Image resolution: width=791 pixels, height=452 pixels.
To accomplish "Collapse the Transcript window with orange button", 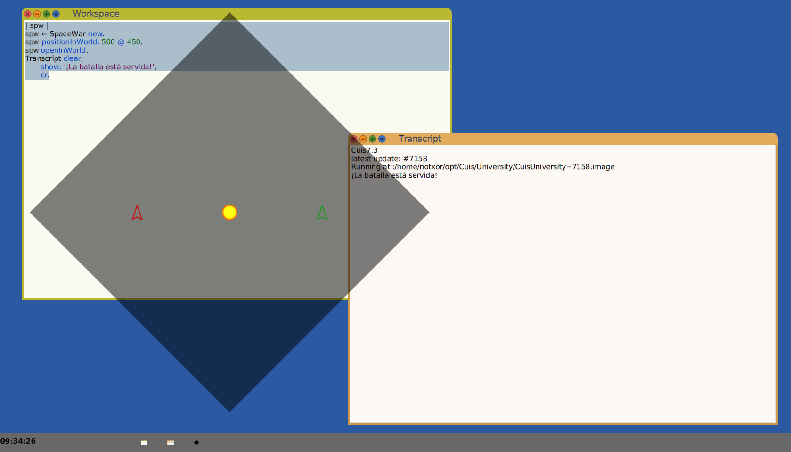I will pyautogui.click(x=363, y=139).
